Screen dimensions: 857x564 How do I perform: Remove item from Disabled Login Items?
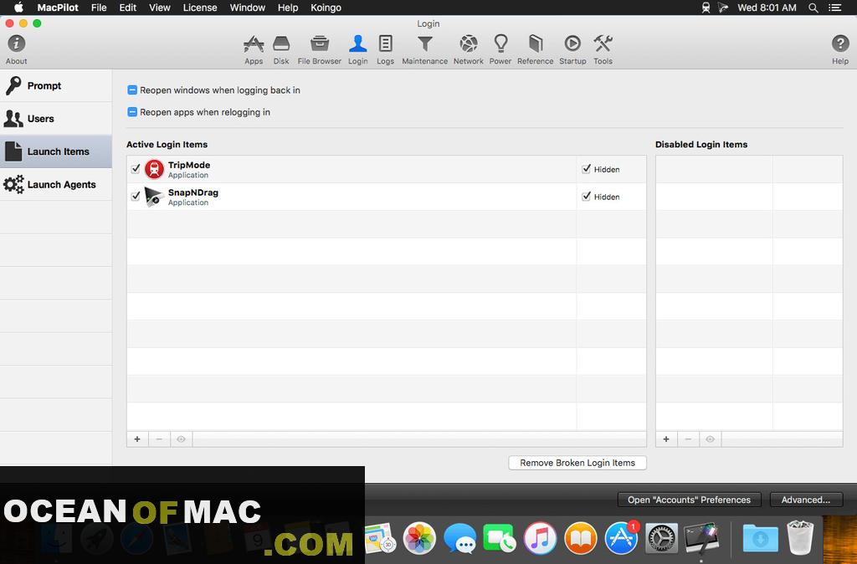[688, 438]
